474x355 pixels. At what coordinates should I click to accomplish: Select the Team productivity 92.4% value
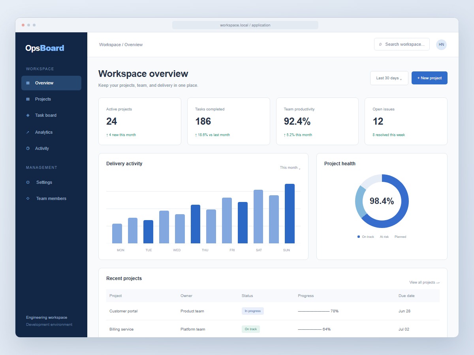pos(297,121)
